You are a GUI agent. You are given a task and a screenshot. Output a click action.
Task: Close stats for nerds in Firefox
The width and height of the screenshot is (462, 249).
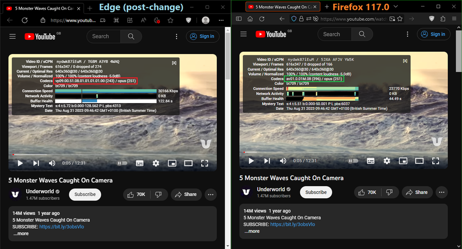tap(405, 61)
